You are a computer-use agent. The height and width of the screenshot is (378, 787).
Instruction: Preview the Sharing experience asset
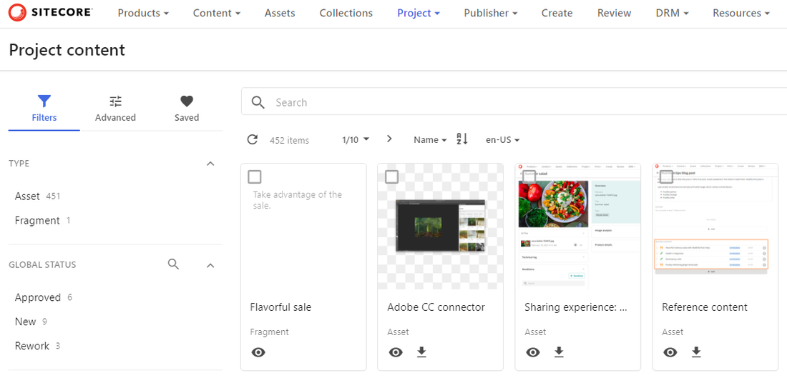point(533,352)
